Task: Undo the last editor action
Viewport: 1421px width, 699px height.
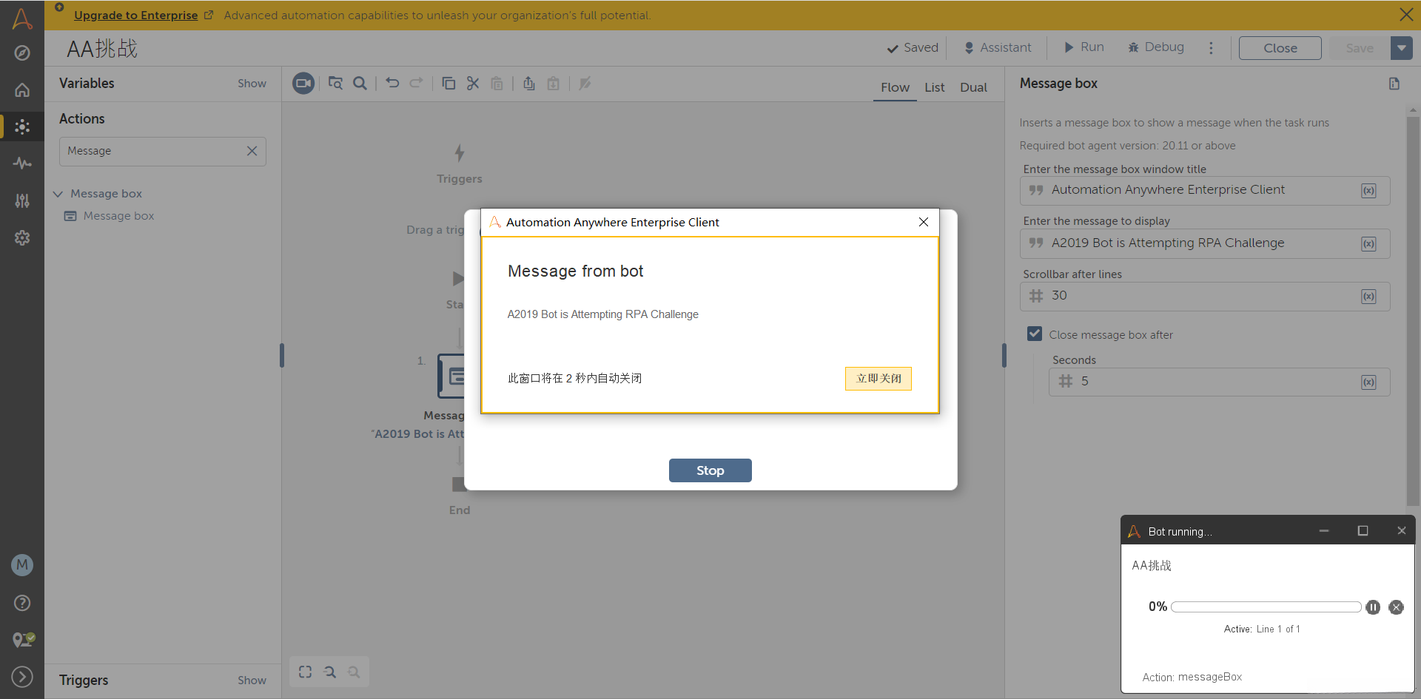Action: point(392,84)
